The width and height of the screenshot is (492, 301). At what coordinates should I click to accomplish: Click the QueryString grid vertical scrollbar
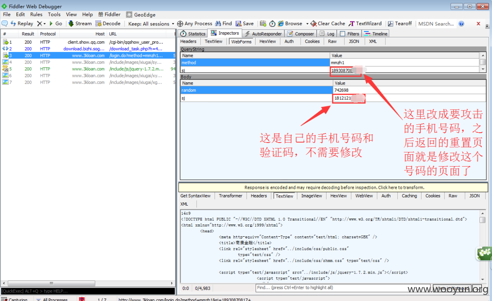coord(483,63)
